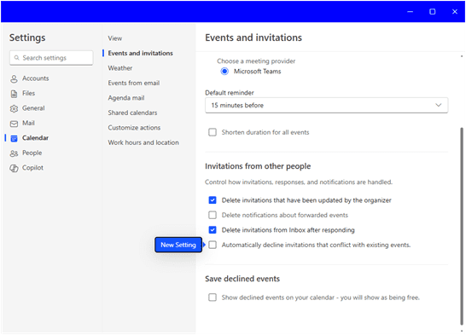This screenshot has width=466, height=335.
Task: Go to Files settings label
Action: point(28,93)
